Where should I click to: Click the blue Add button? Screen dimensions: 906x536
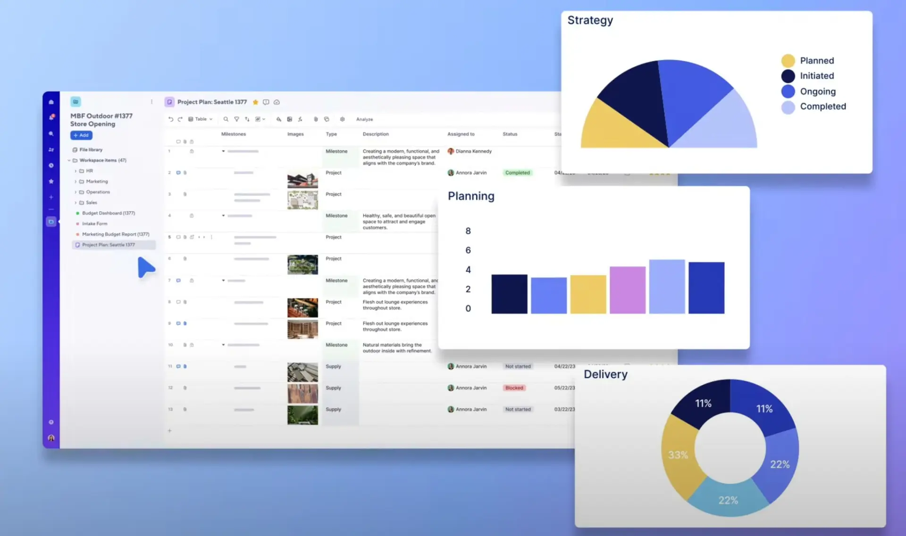point(81,135)
